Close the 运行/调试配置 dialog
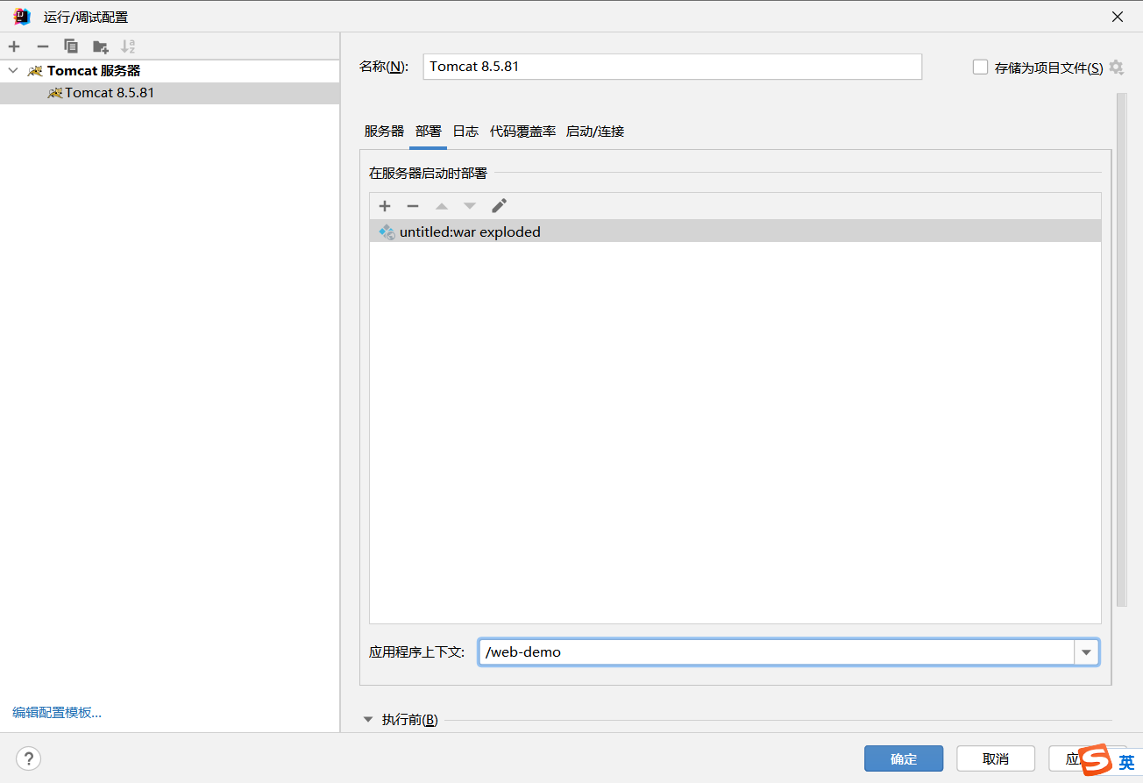This screenshot has height=783, width=1143. point(1118,17)
